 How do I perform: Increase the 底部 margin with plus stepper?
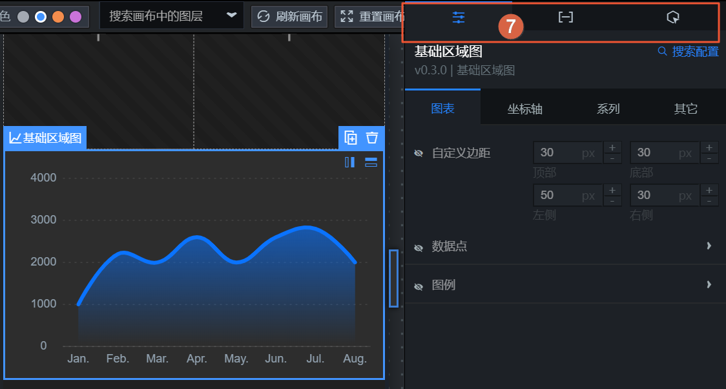point(709,148)
